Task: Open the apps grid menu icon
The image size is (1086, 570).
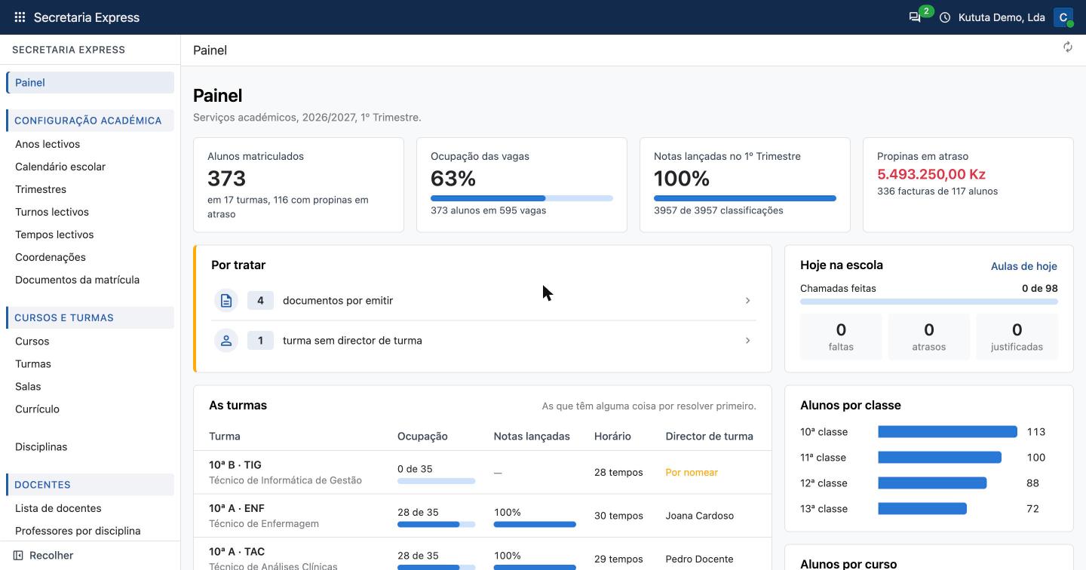Action: (x=20, y=17)
